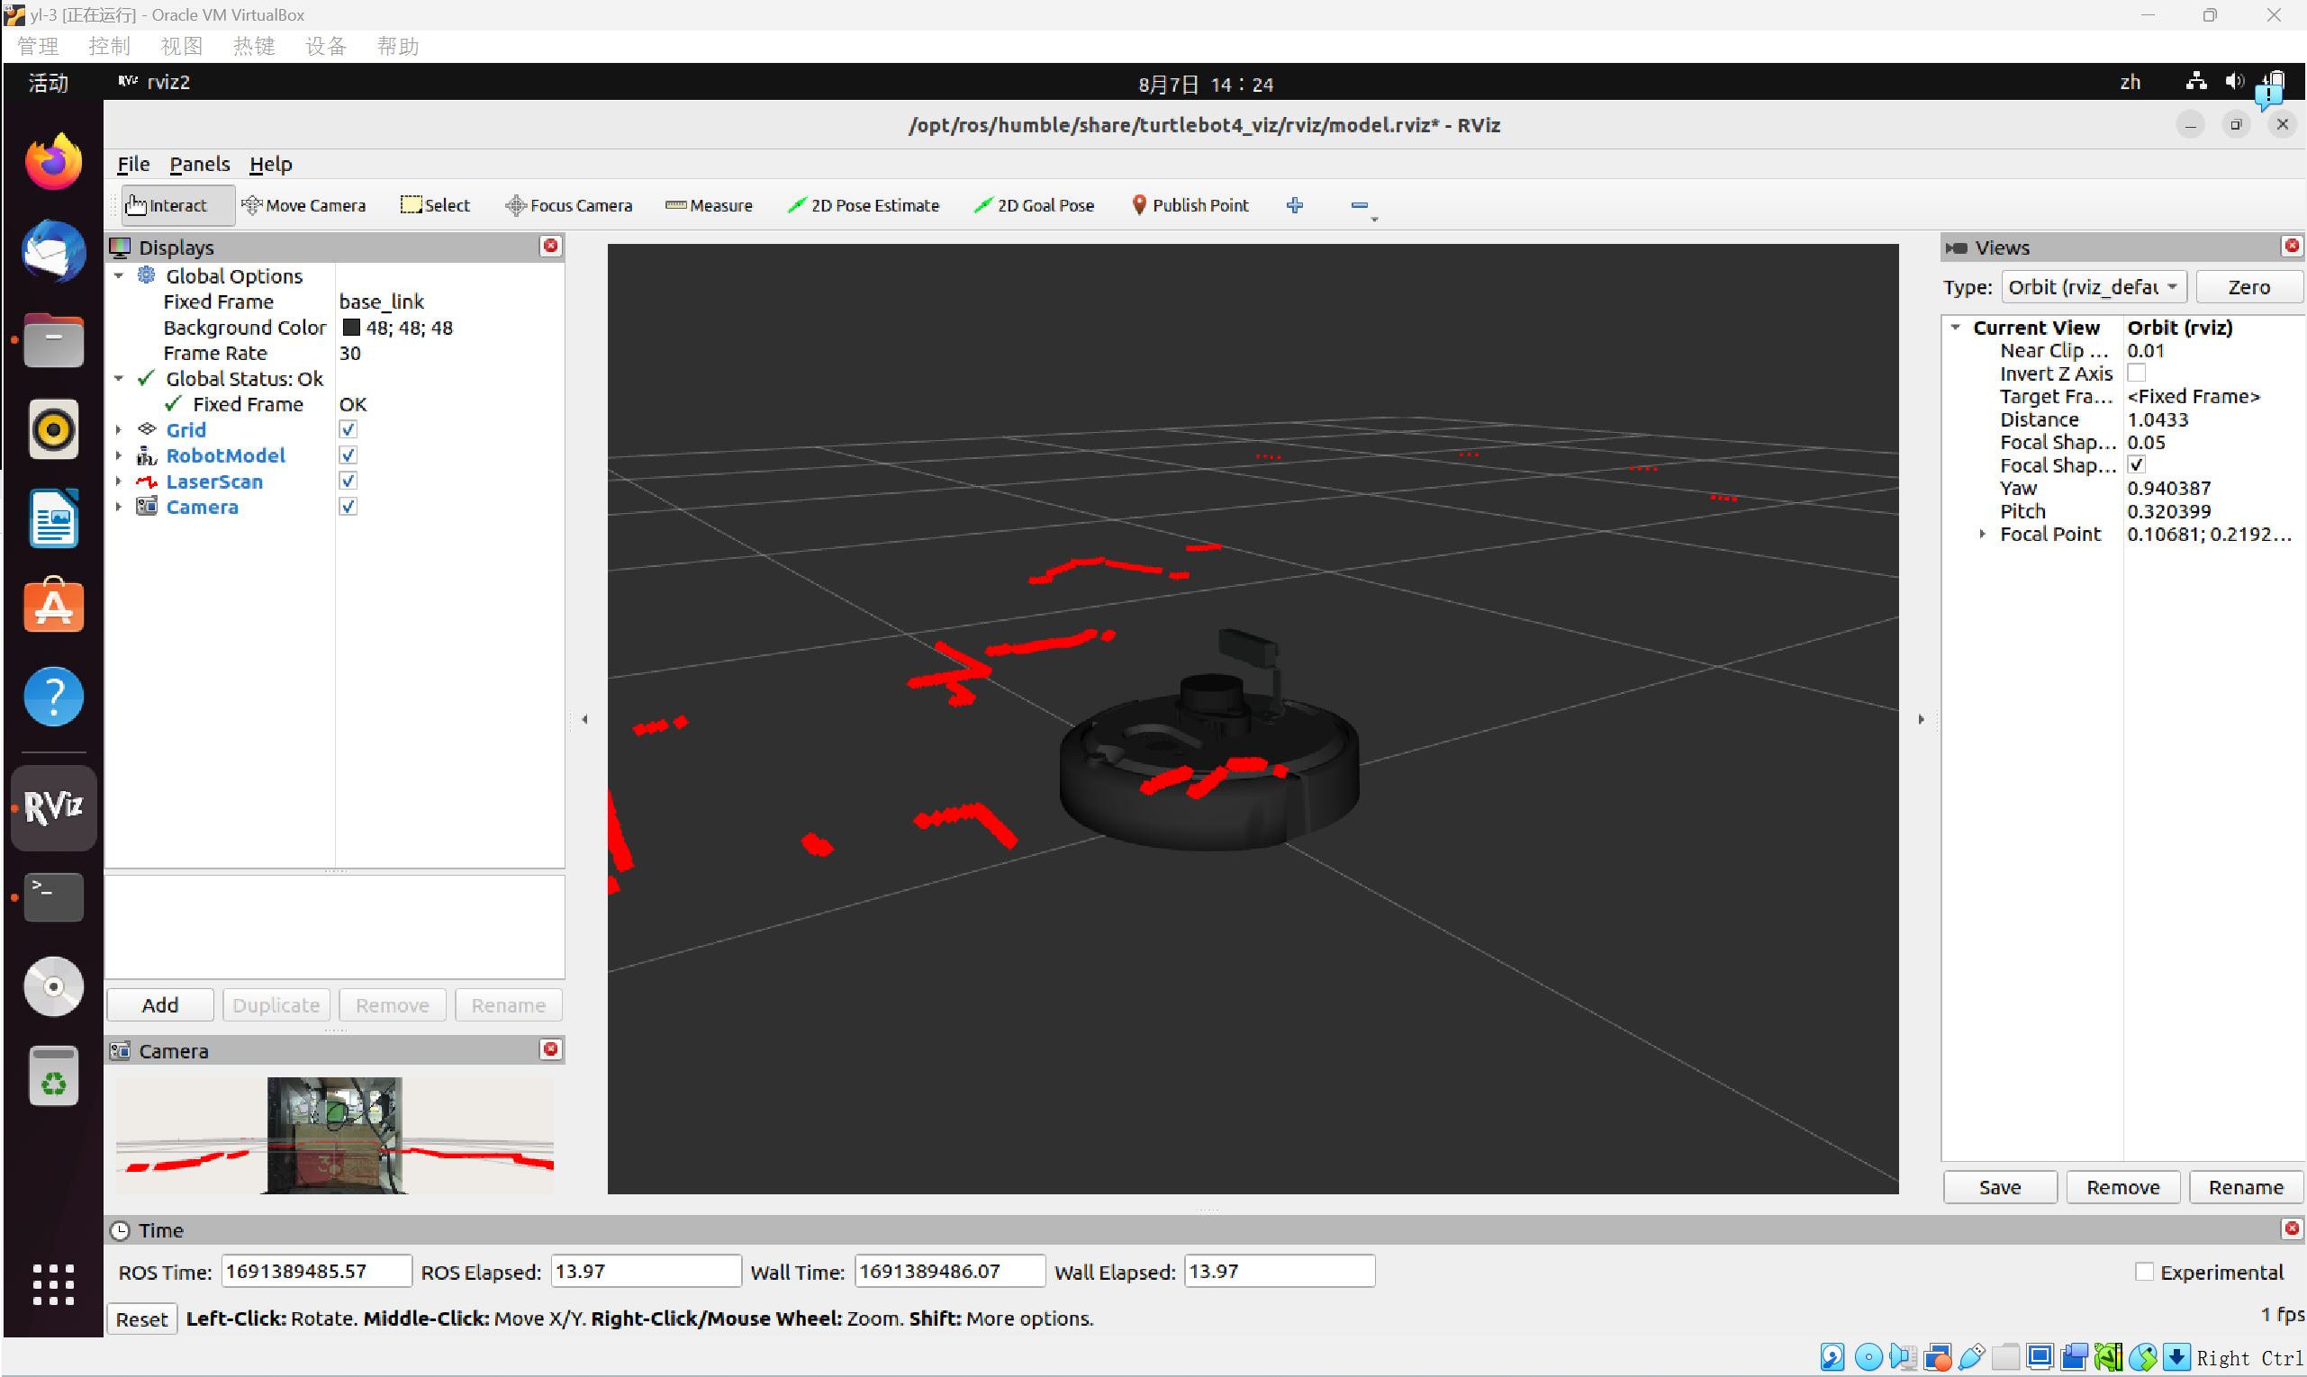Switch to RViz in the dock
Viewport: 2307px width, 1377px height.
pyautogui.click(x=53, y=808)
